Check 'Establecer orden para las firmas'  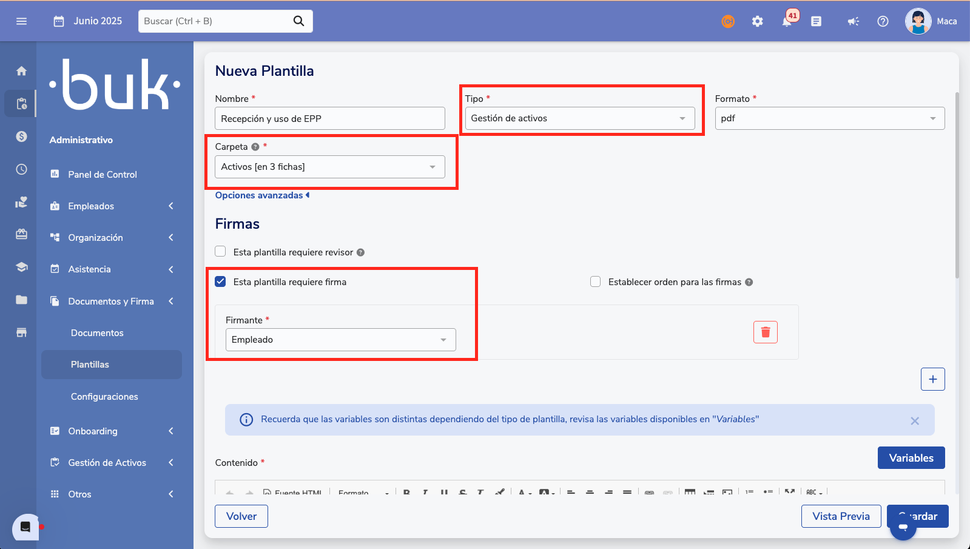[596, 281]
